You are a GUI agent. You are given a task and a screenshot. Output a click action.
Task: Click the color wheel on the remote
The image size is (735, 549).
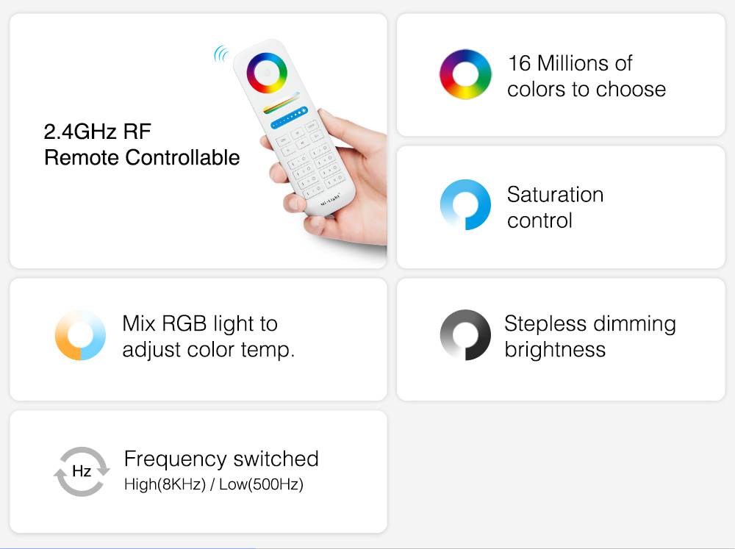267,73
